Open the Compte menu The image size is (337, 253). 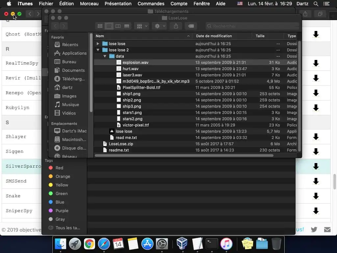click(x=179, y=4)
